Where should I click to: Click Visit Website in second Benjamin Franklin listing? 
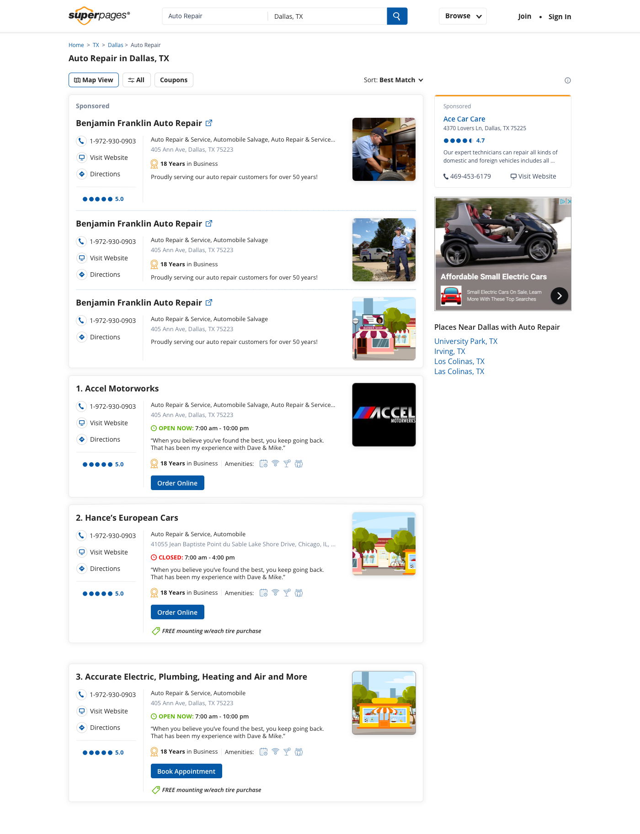click(109, 258)
